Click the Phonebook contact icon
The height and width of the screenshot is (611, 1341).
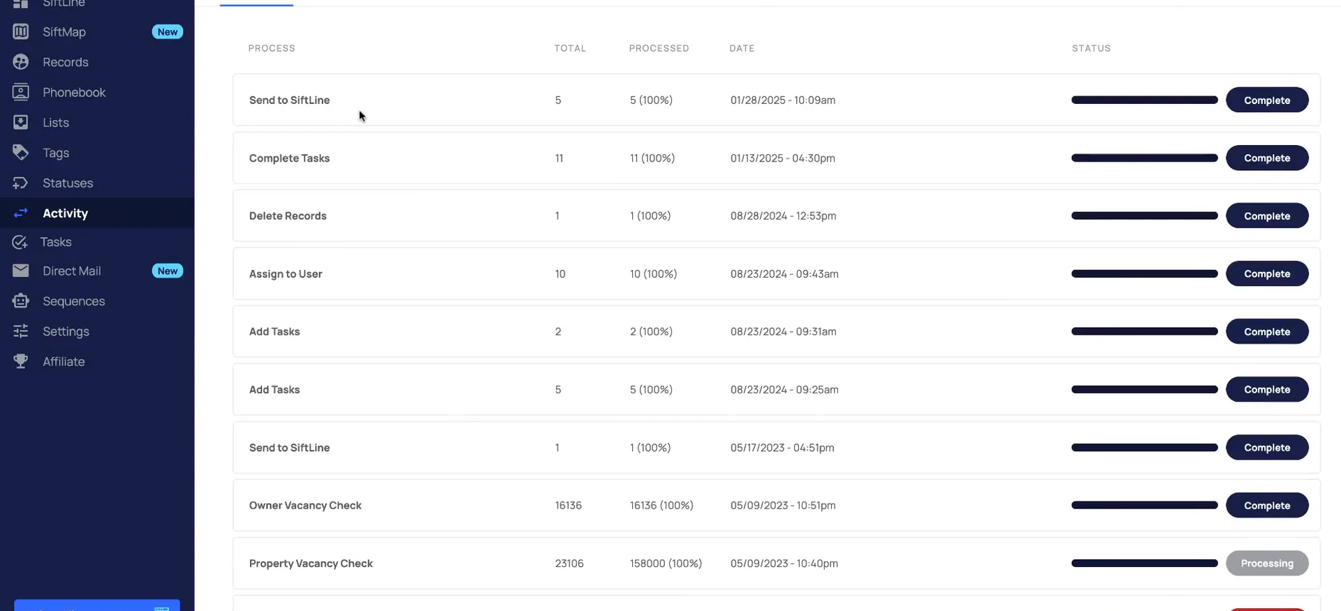click(x=21, y=92)
